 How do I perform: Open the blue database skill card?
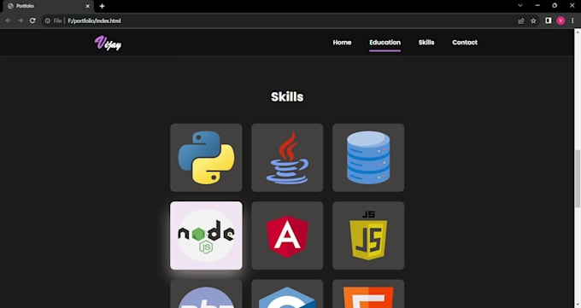pos(368,158)
